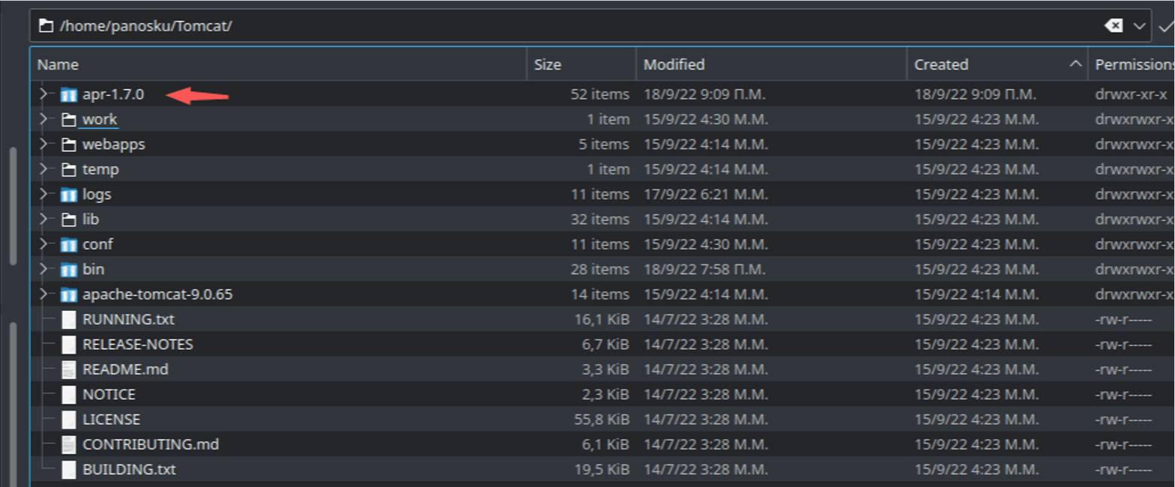Click the apache-tomcat-9.0.65 folder icon
This screenshot has width=1175, height=487.
coord(69,294)
